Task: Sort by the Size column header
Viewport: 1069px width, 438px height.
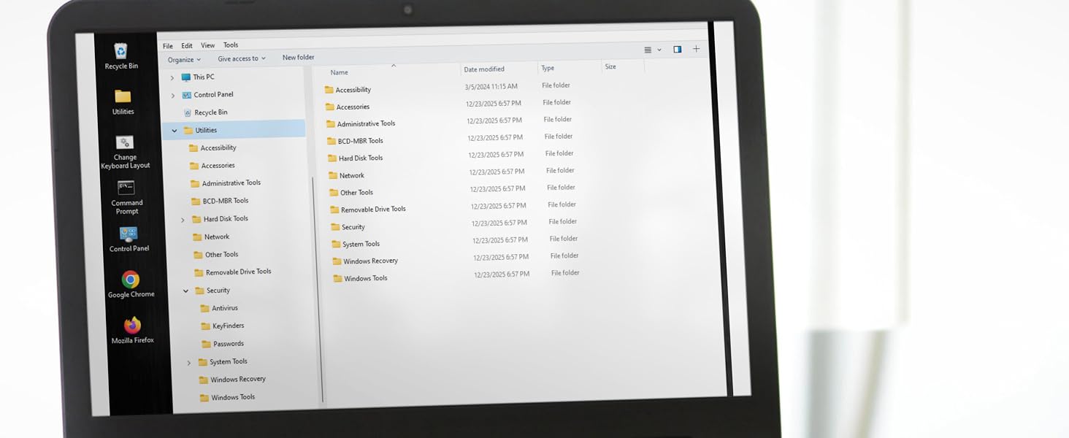Action: click(x=610, y=66)
